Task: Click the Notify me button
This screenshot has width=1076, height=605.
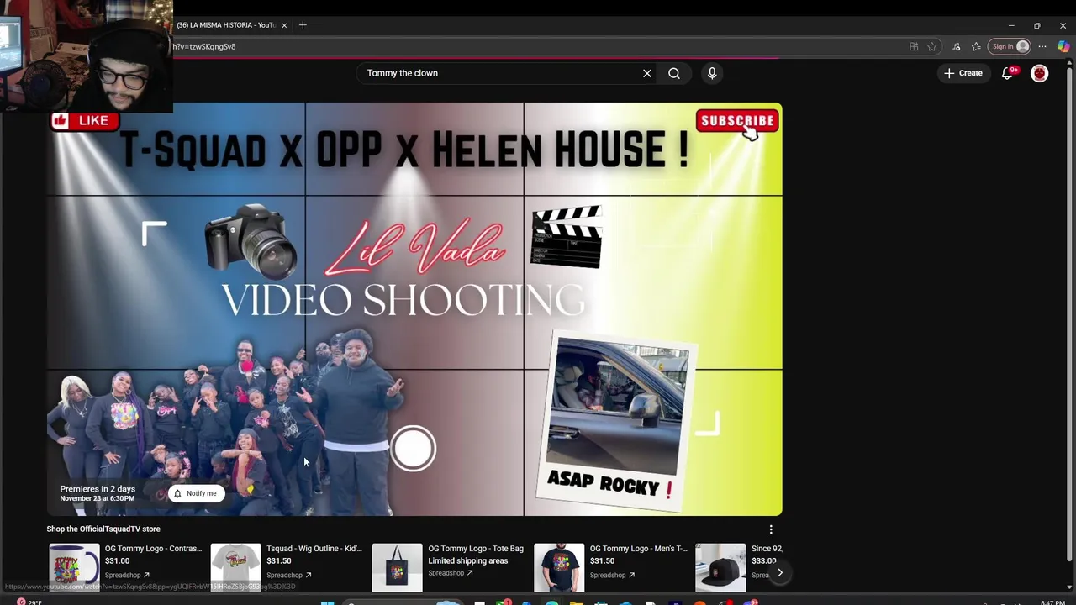Action: pyautogui.click(x=196, y=493)
